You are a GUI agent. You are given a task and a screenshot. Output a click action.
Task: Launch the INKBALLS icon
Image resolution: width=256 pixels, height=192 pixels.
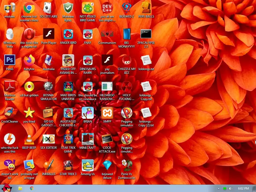pyautogui.click(x=48, y=165)
